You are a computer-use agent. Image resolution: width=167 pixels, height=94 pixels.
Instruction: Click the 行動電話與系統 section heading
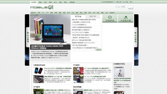click(39, 65)
